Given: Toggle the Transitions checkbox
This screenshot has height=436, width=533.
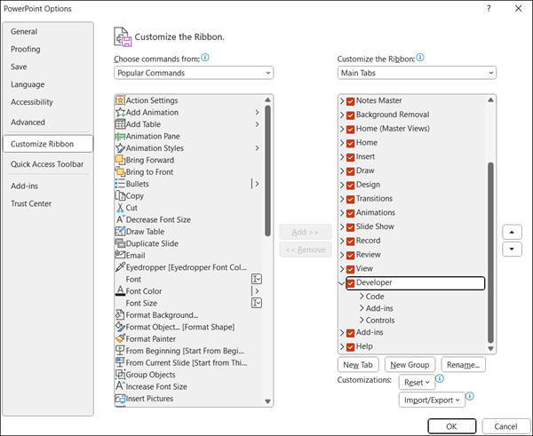Looking at the screenshot, I should (351, 199).
